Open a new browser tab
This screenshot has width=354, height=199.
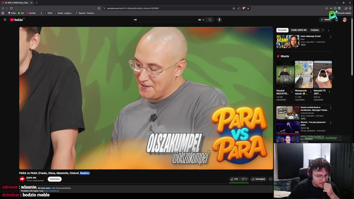(x=37, y=3)
